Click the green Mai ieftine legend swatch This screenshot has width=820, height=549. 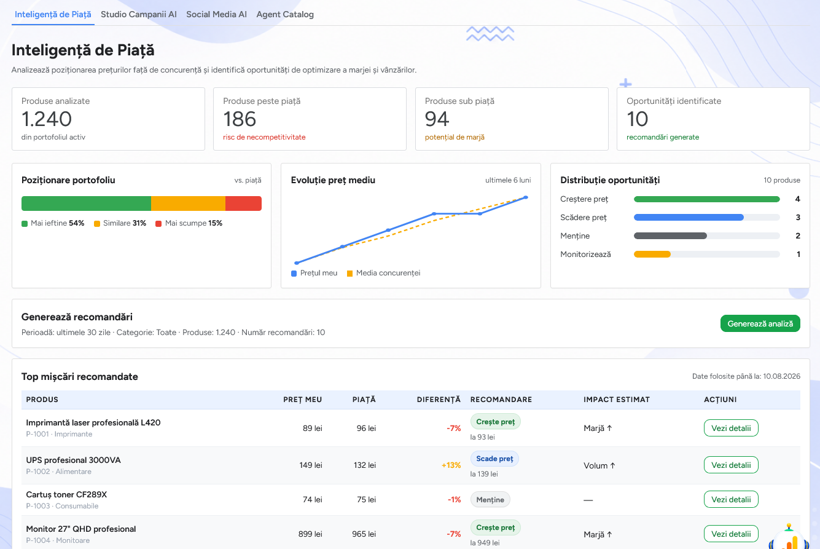pos(25,224)
